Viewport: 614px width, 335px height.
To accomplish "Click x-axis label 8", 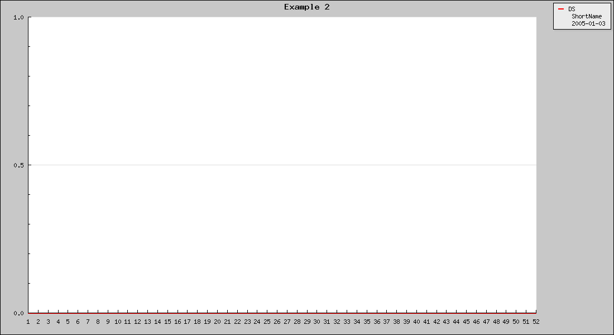I will click(x=98, y=322).
